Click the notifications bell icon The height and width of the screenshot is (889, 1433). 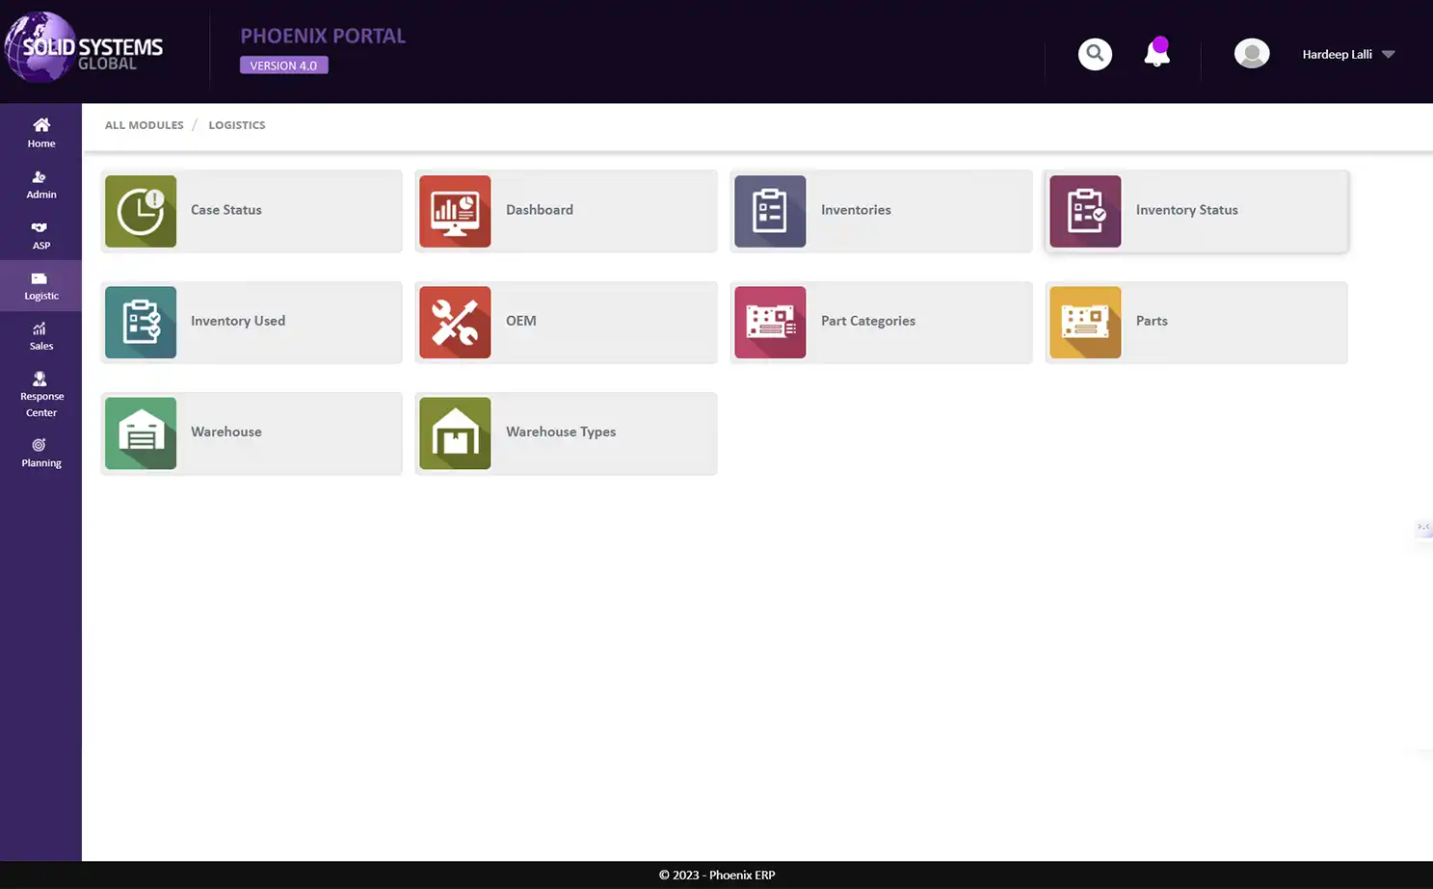pos(1156,55)
